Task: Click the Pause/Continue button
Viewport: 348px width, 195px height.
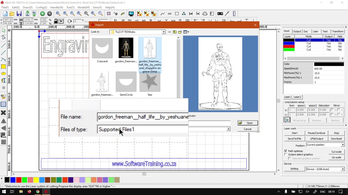Action: (316, 133)
